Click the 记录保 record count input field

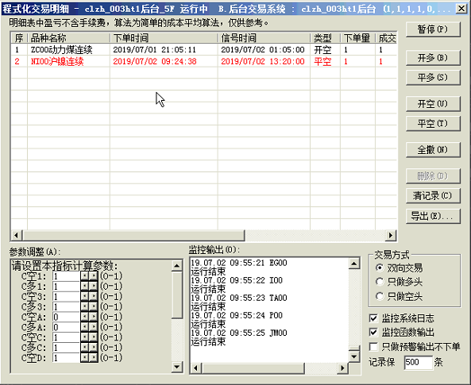coord(418,362)
